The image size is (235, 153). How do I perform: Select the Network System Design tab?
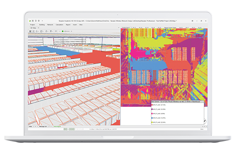coord(170,28)
